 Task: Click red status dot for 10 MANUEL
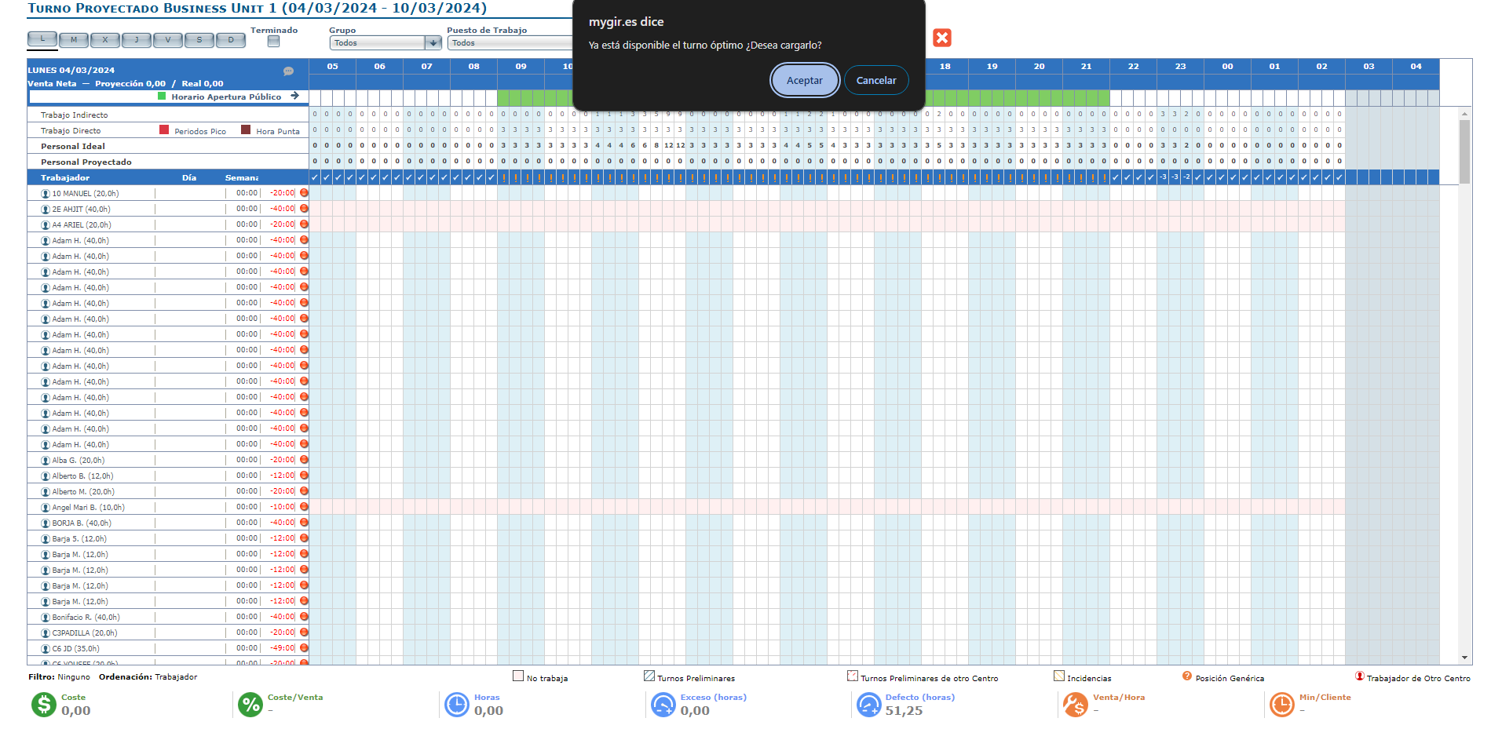click(304, 193)
